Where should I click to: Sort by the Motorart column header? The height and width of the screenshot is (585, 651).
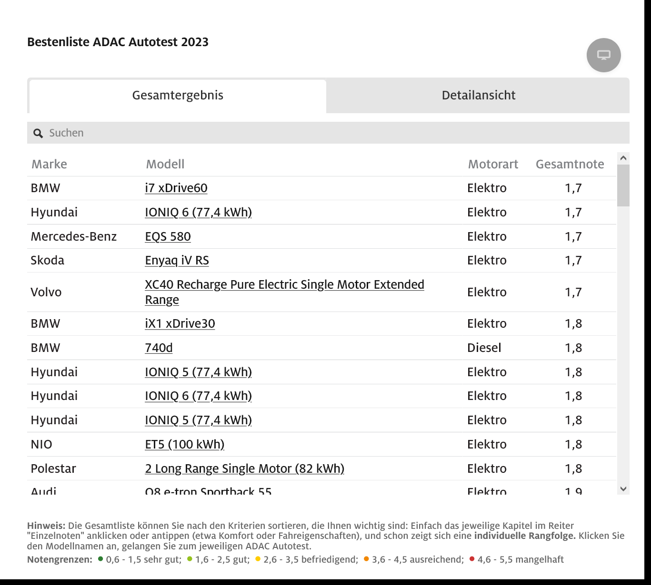coord(493,164)
